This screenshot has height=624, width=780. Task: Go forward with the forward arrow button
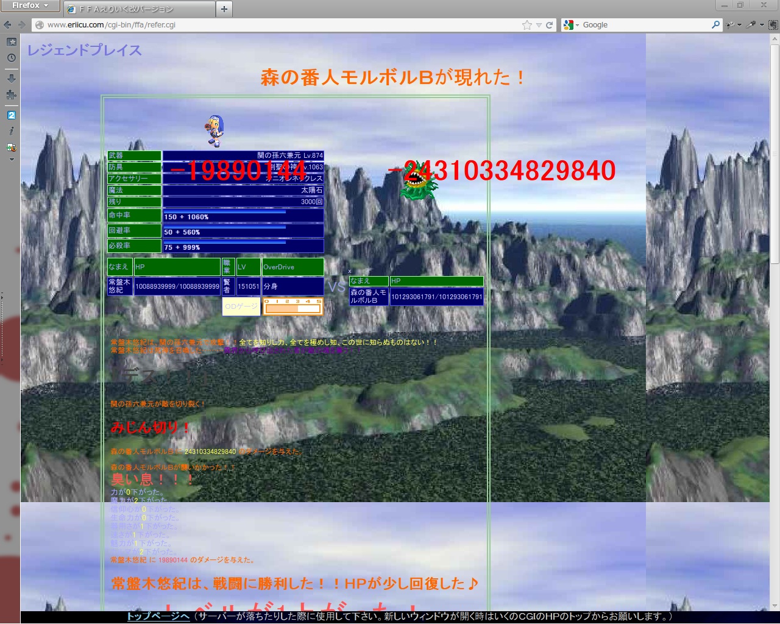(x=22, y=25)
